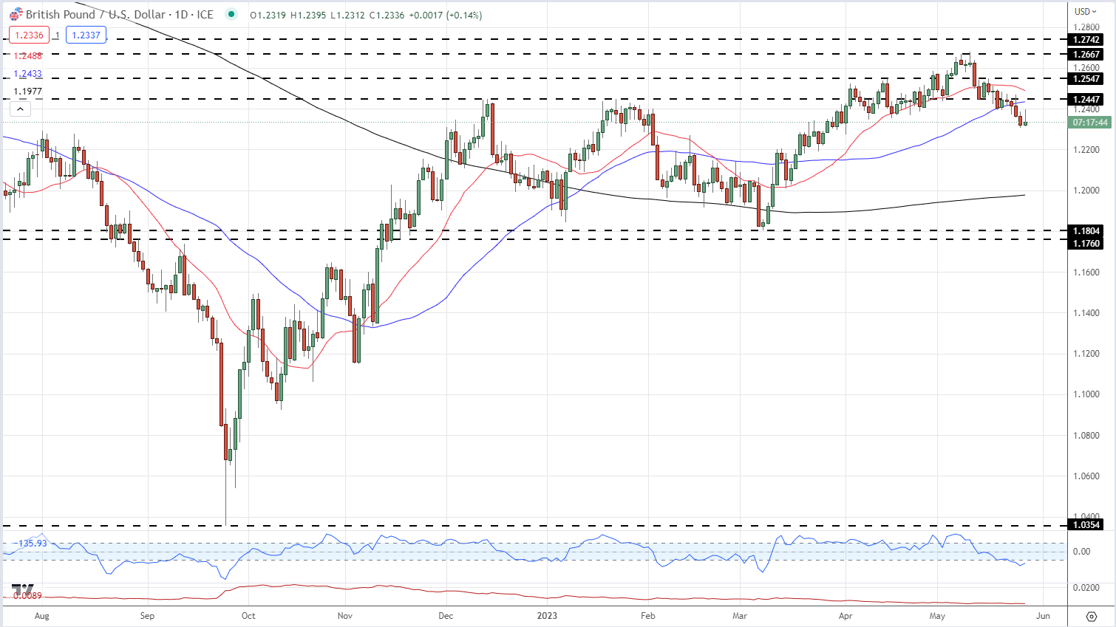The width and height of the screenshot is (1116, 627).
Task: Select the 1.2667 horizontal line price label
Action: point(1086,55)
